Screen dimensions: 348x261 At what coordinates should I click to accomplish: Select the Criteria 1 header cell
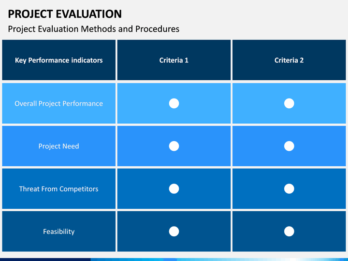coord(174,60)
